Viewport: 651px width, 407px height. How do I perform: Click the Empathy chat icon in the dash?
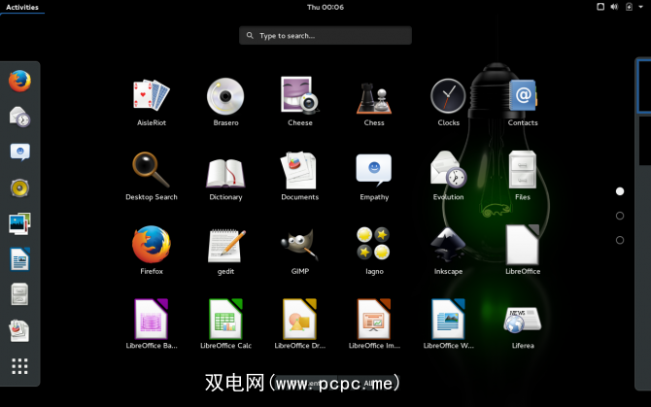pyautogui.click(x=19, y=152)
